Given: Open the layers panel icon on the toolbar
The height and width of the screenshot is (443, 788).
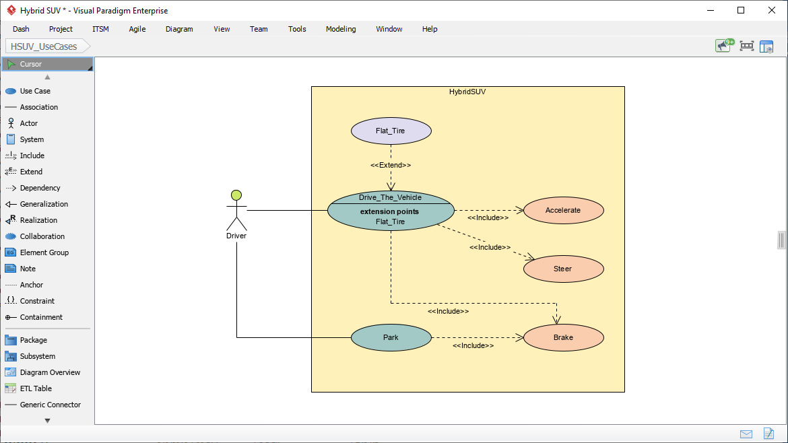Looking at the screenshot, I should 766,46.
